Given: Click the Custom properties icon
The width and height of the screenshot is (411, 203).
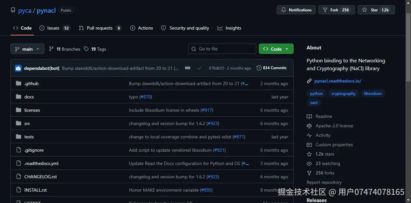Looking at the screenshot, I should click(309, 145).
